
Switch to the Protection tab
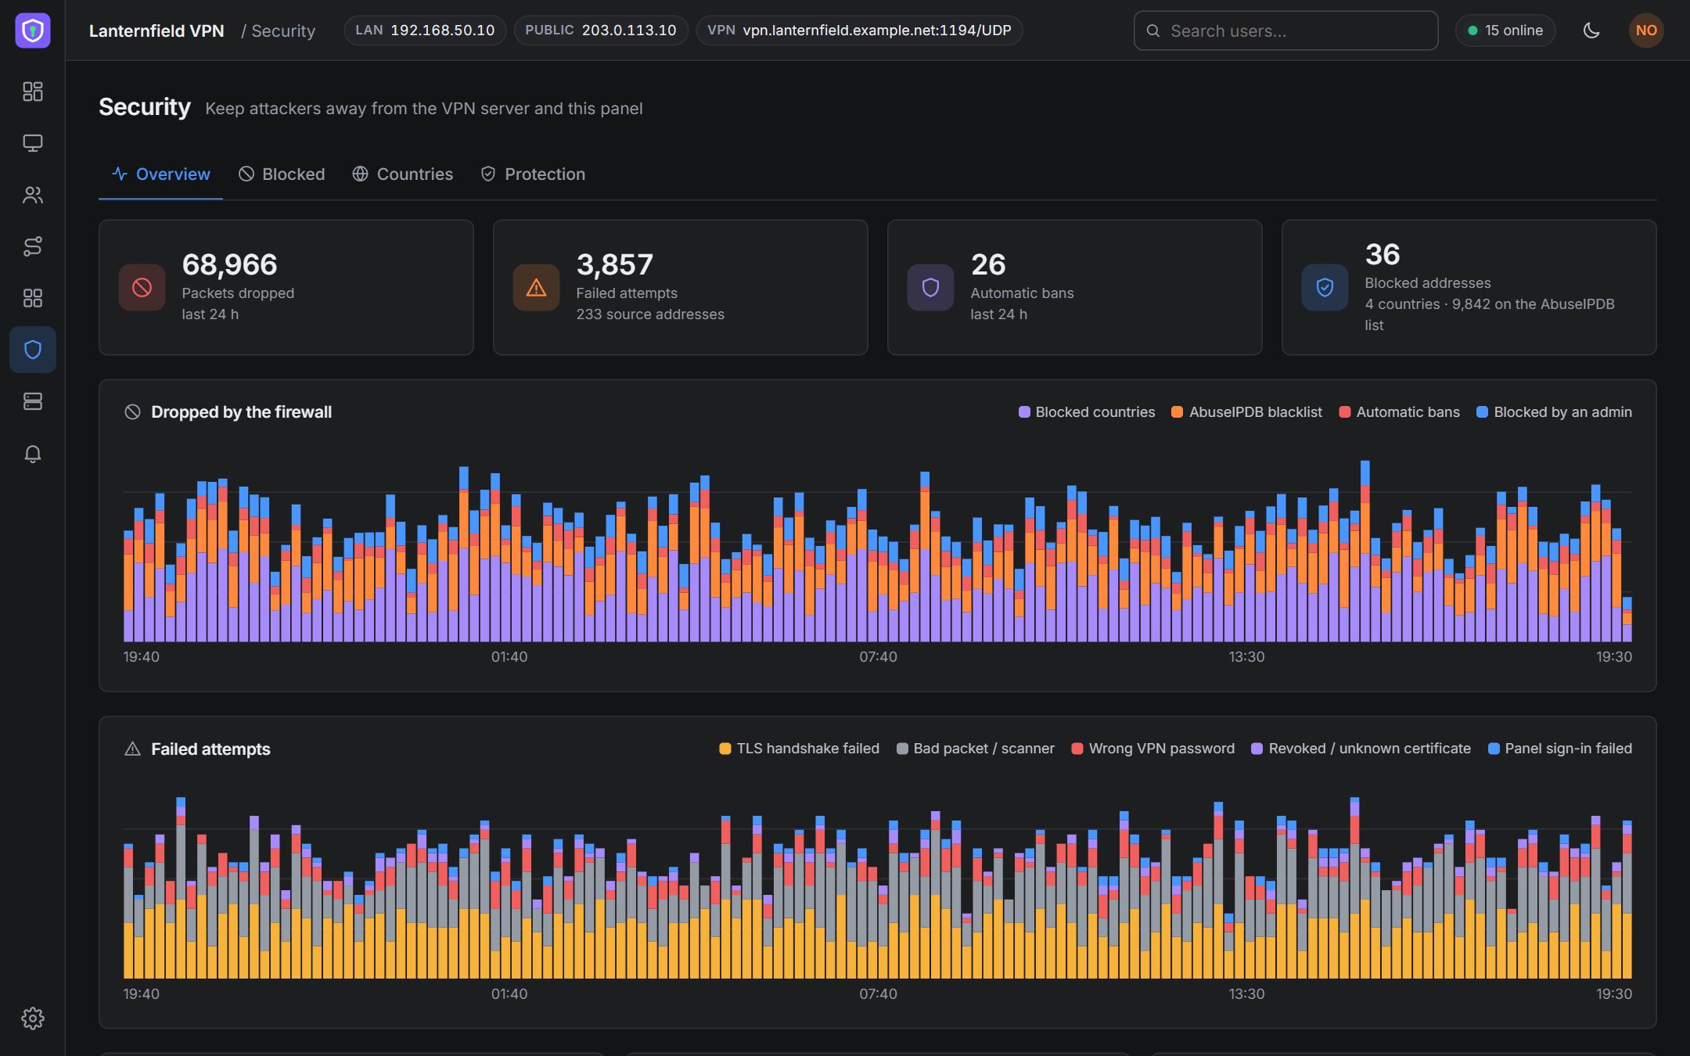[533, 174]
